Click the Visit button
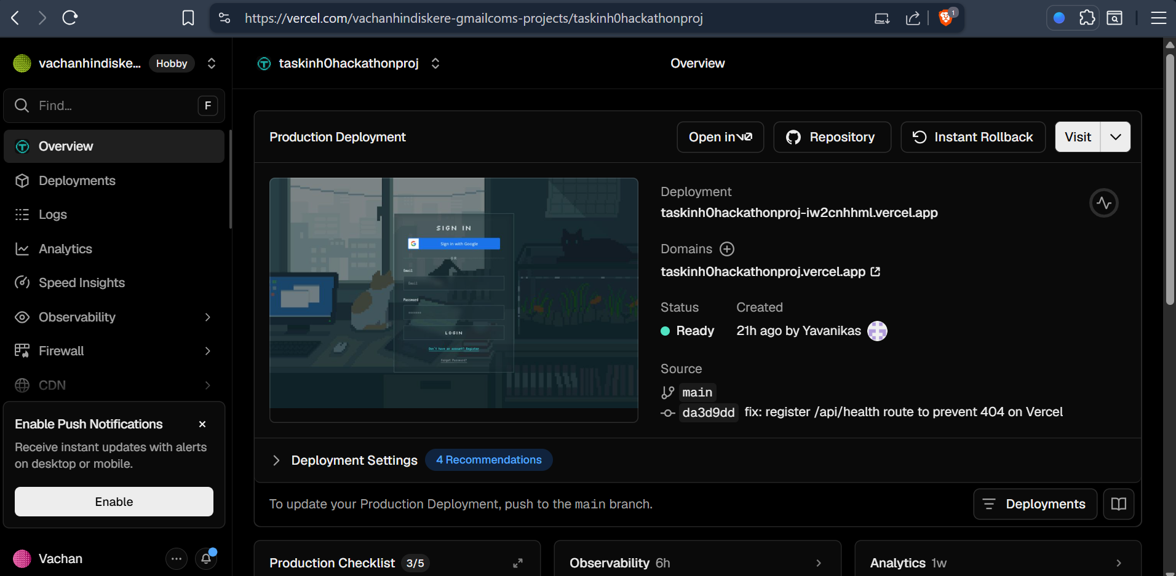 (x=1078, y=137)
